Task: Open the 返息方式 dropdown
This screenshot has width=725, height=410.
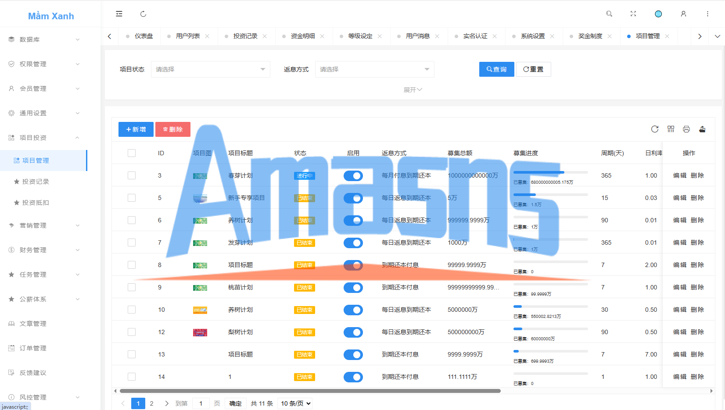Action: point(375,69)
